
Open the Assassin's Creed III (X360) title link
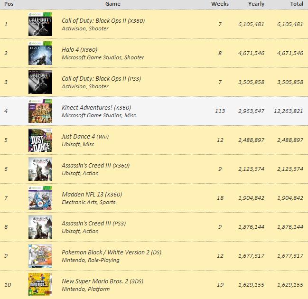click(96, 166)
